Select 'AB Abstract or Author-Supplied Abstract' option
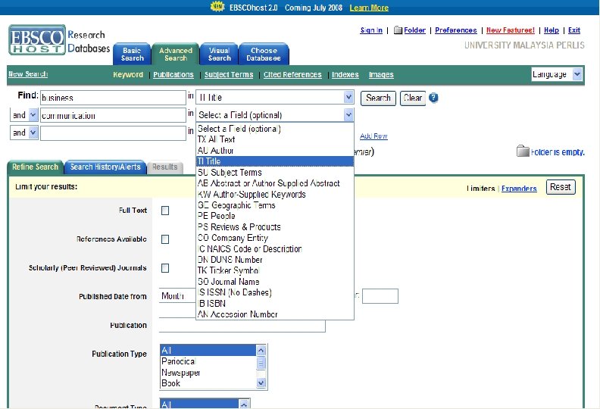Viewport: 600px width, 409px height. point(274,183)
